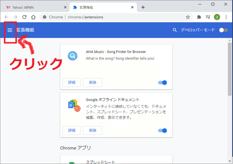Click the scrollbar down arrow
233x164 pixels.
[x=230, y=161]
